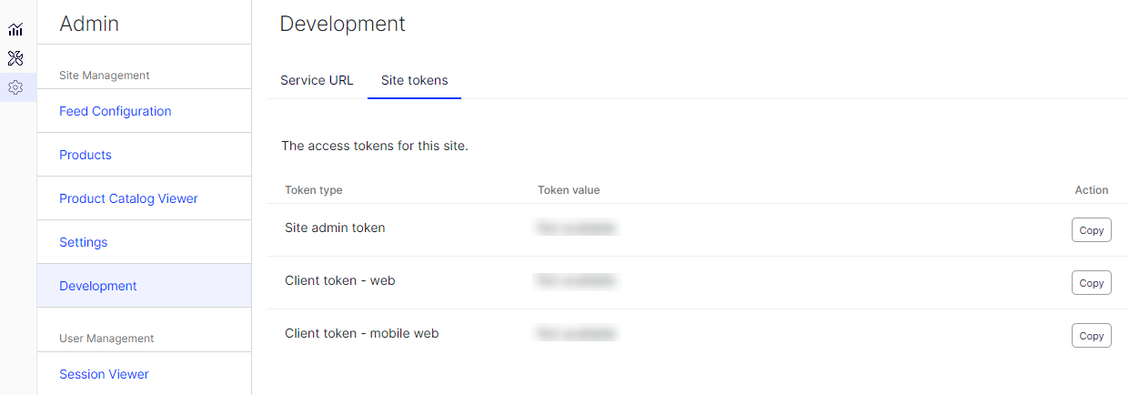This screenshot has width=1129, height=395.
Task: Switch to the Service URL tab
Action: pos(317,80)
